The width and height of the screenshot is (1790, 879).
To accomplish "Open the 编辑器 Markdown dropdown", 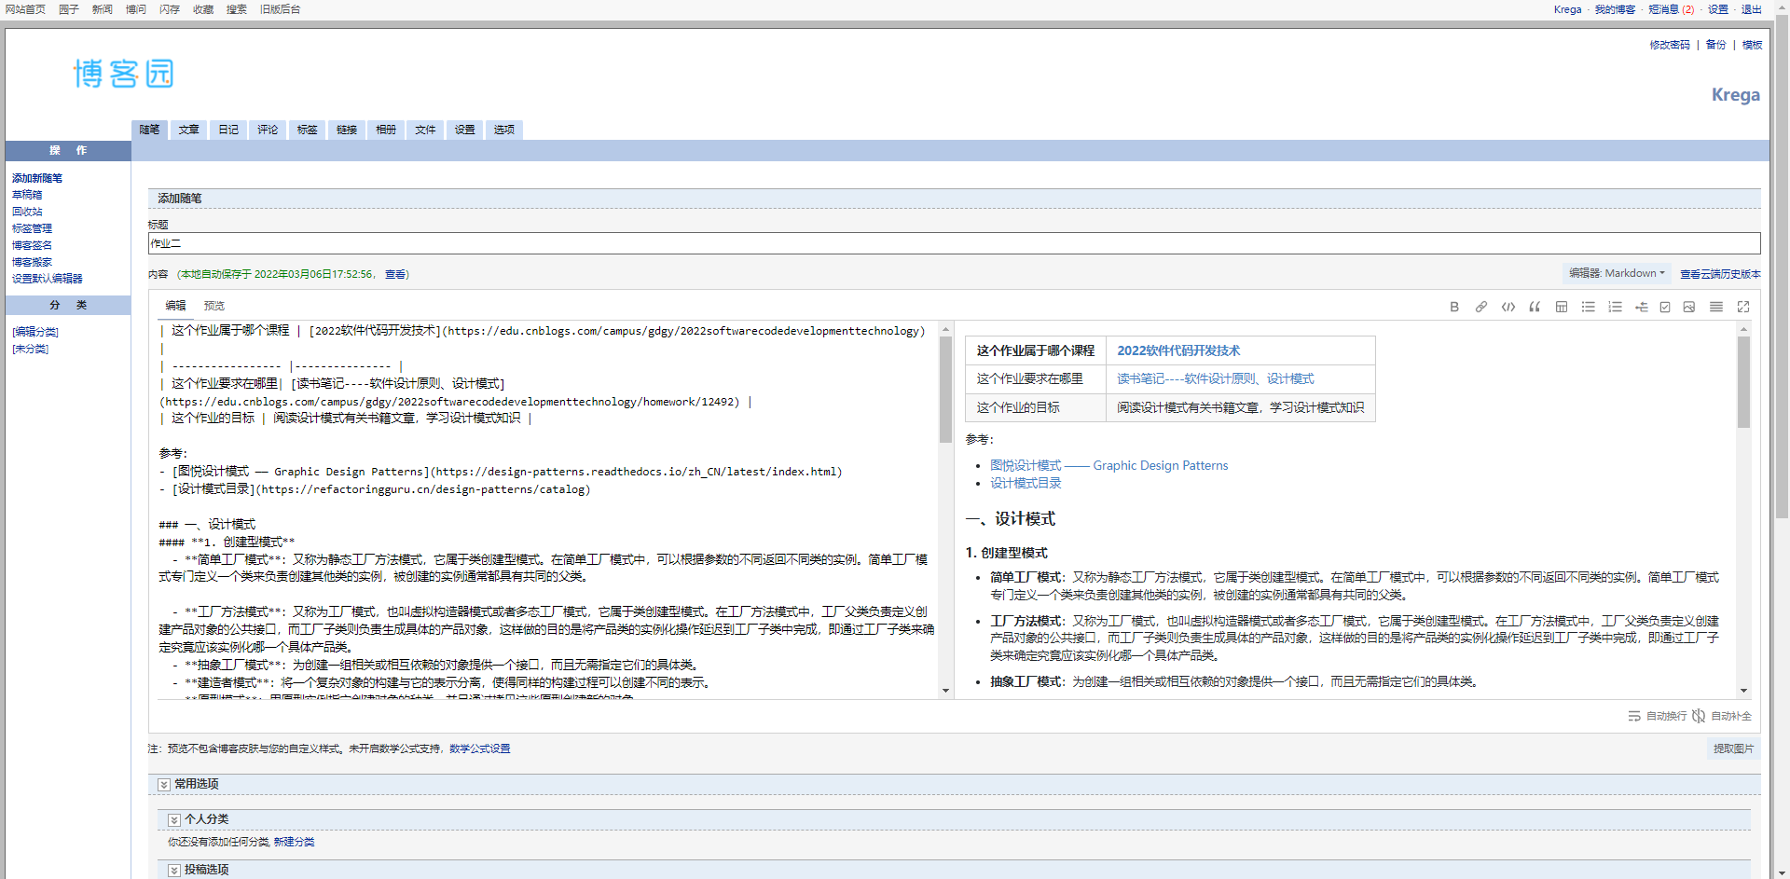I will tap(1617, 273).
